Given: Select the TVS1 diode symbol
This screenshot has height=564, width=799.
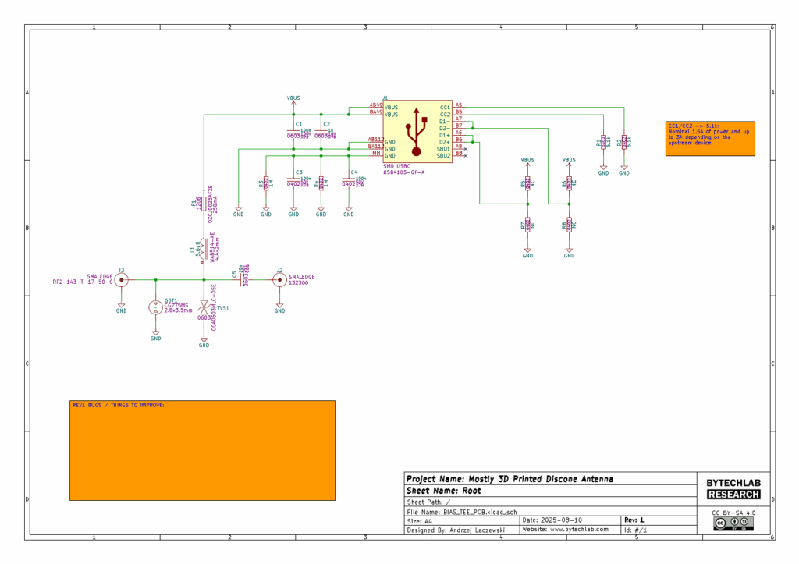Looking at the screenshot, I should (x=205, y=308).
